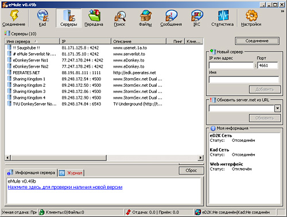The height and width of the screenshot is (217, 287).
Task: Click status bar eD2K connection globe icon
Action: [x=198, y=212]
